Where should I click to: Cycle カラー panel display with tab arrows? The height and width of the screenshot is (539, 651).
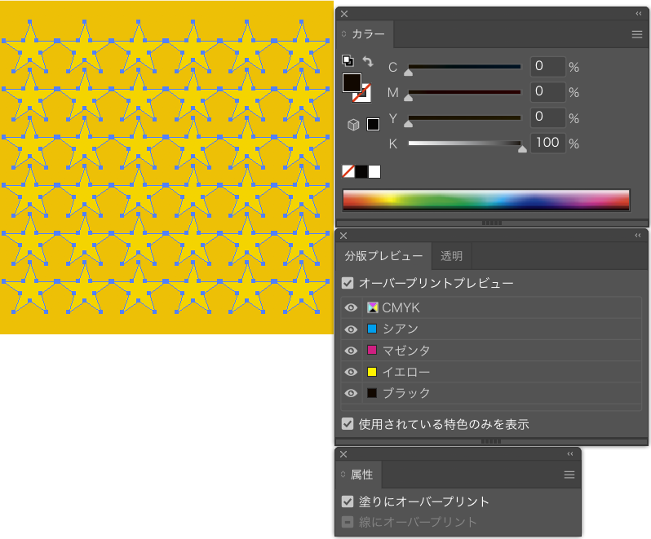pos(343,34)
